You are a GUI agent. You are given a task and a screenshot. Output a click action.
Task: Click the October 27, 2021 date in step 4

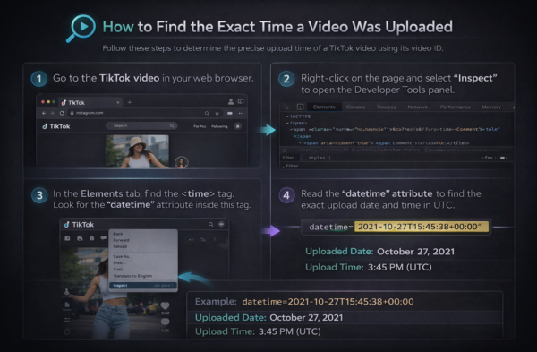(415, 252)
